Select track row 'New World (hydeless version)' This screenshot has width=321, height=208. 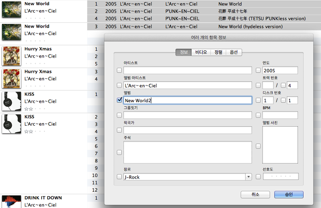pyautogui.click(x=204, y=26)
